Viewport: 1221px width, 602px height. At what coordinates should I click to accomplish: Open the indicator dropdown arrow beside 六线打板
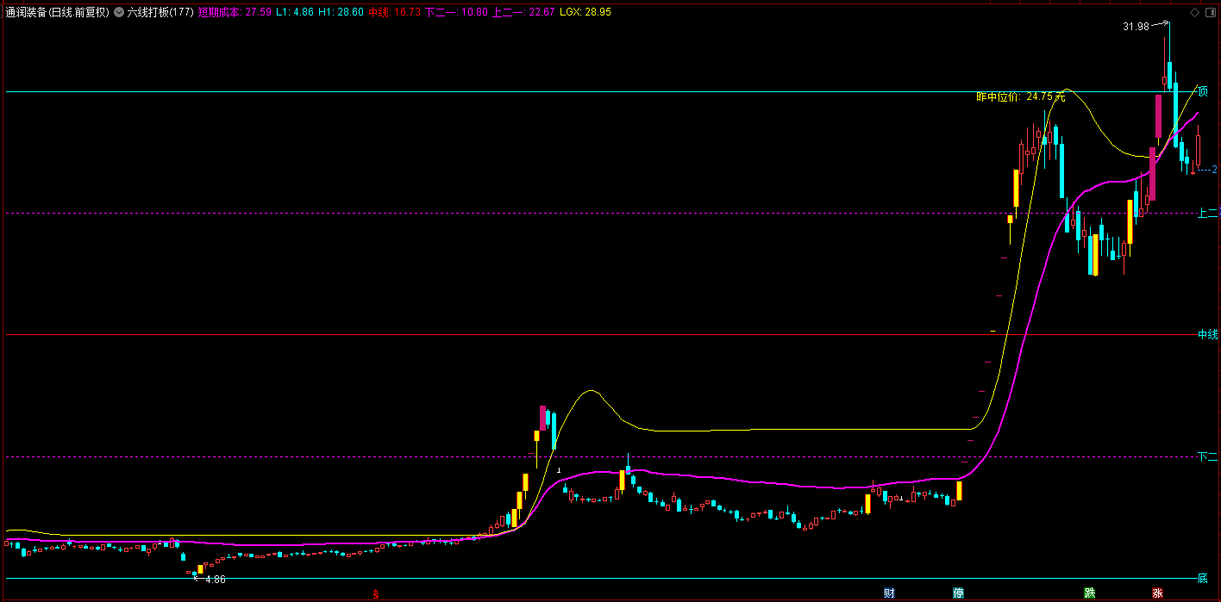pos(119,13)
